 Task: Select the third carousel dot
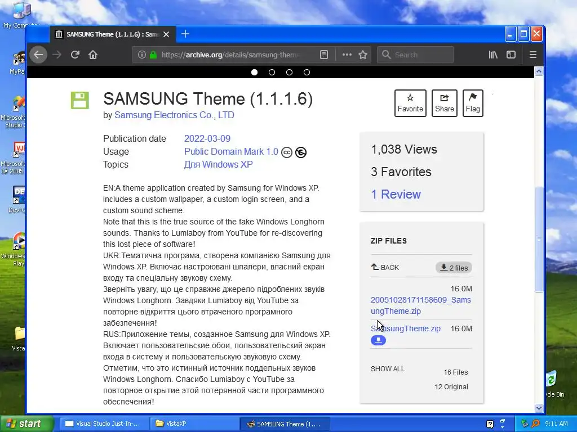pos(289,73)
